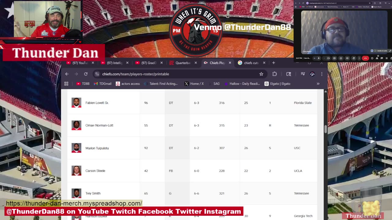Click the name Trey Smith
This screenshot has width=392, height=220.
(93, 193)
